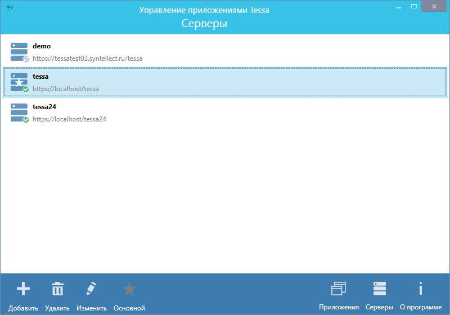This screenshot has width=450, height=315.
Task: Switch to the Серверы section label
Action: (379, 307)
